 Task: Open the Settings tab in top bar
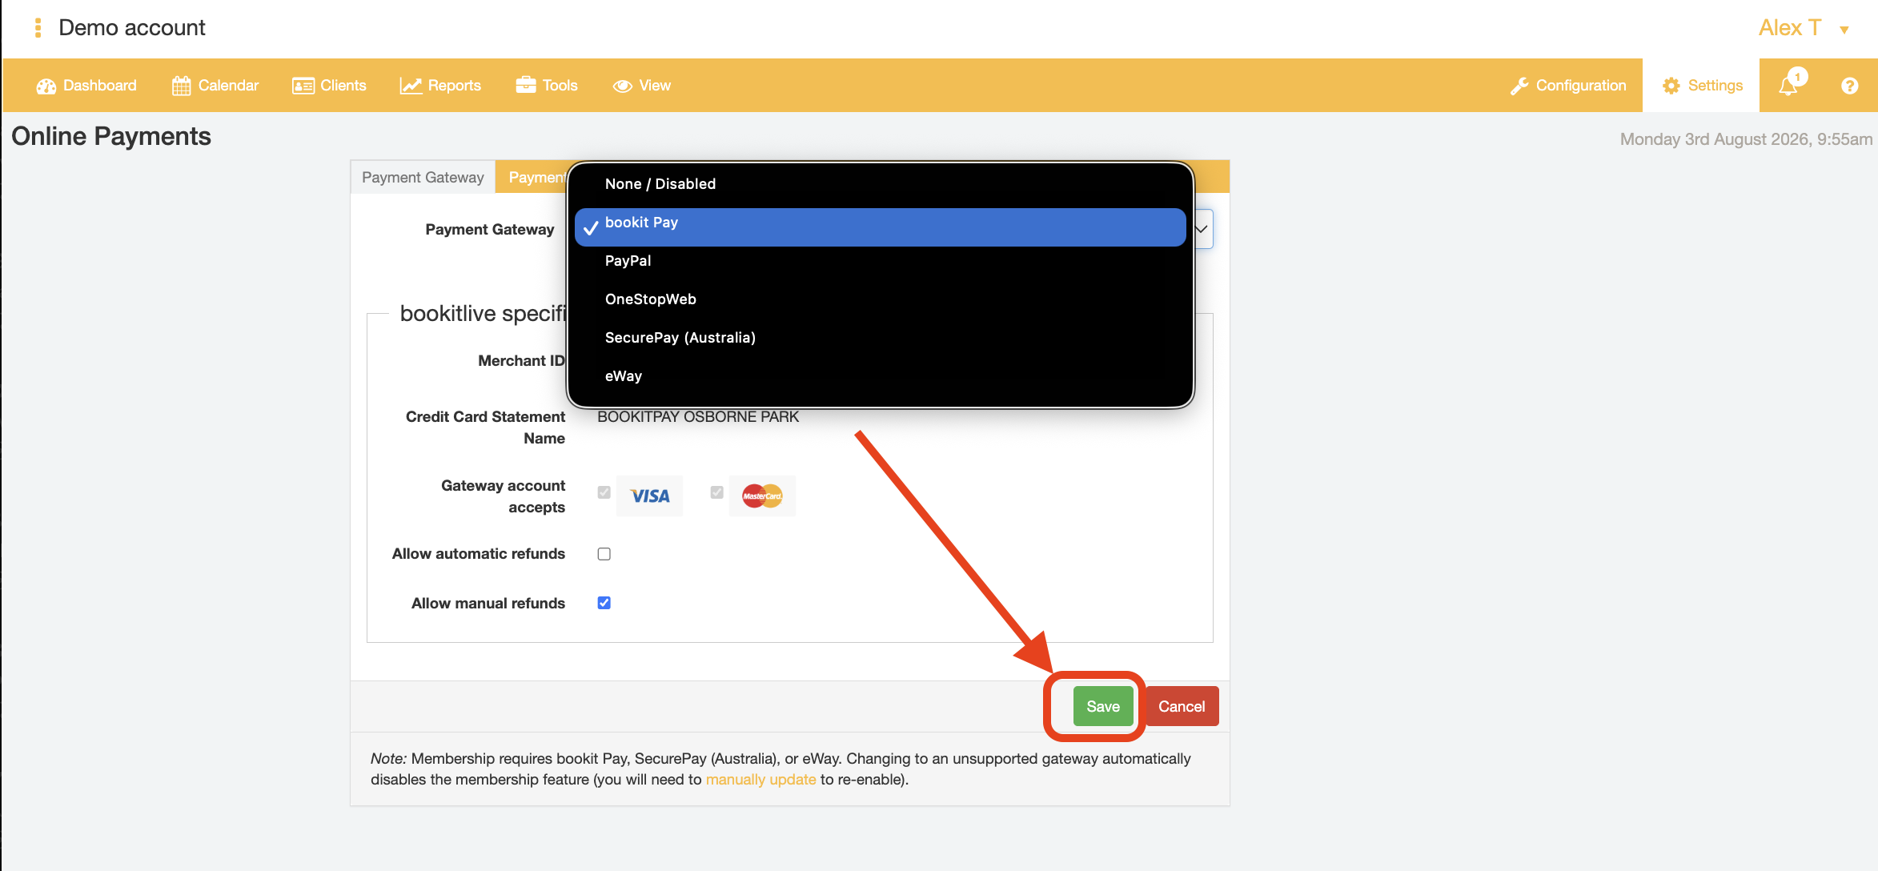click(x=1701, y=86)
